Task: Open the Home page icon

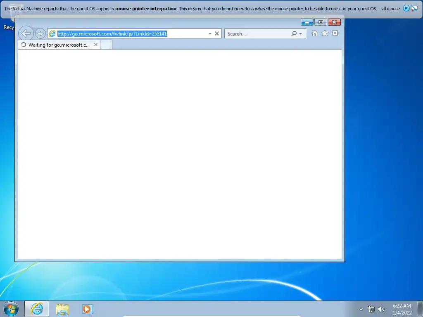Action: (314, 33)
